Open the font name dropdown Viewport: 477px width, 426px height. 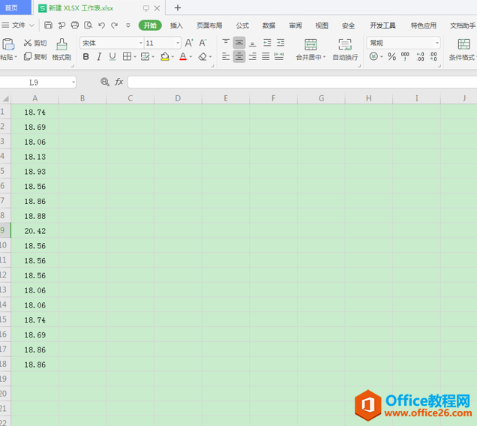(x=140, y=43)
